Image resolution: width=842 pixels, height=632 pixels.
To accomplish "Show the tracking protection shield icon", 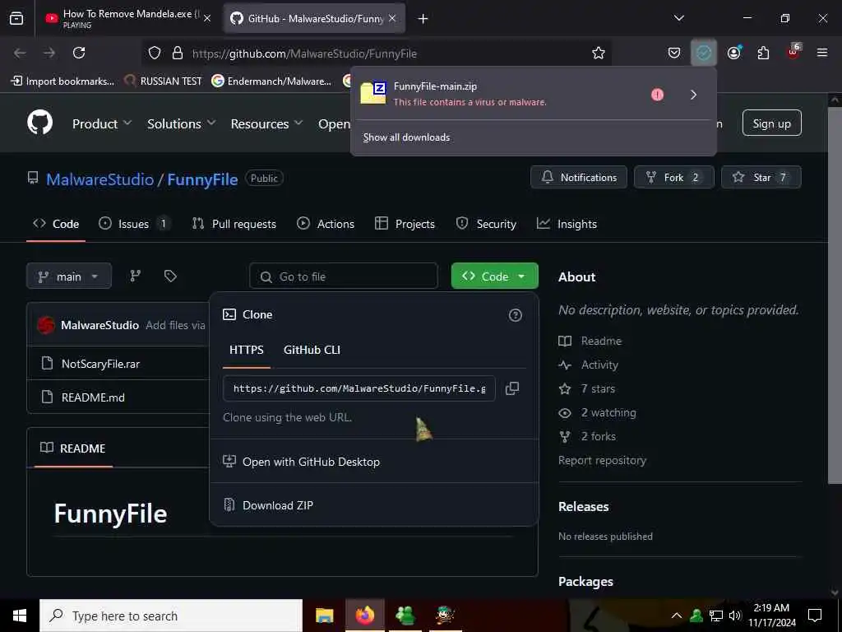I will (x=155, y=53).
